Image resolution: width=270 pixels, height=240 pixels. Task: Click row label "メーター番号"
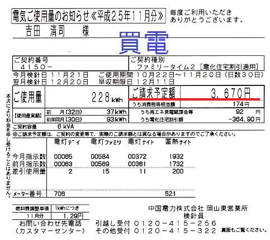(x=27, y=194)
